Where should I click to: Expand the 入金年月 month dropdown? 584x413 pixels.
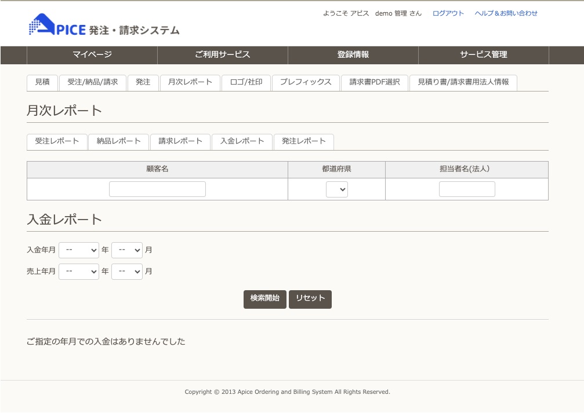[x=126, y=250]
